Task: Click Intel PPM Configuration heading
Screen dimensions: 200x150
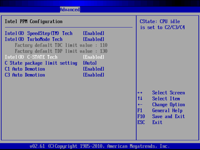Action: pos(34,22)
